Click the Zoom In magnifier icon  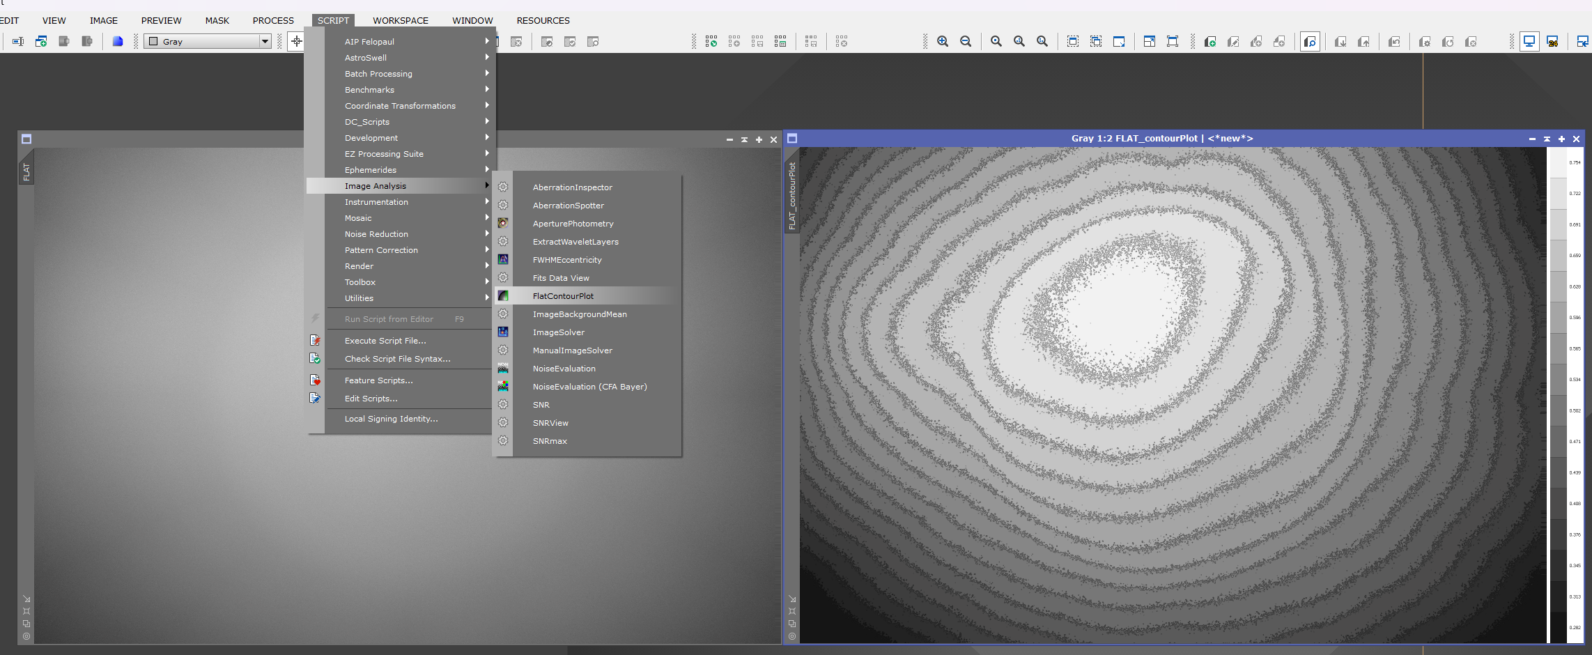(943, 42)
